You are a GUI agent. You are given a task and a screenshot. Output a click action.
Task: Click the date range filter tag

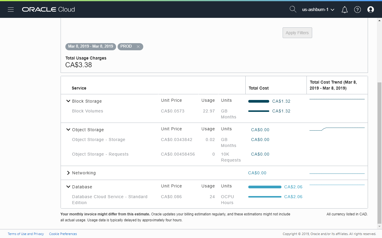click(x=91, y=46)
